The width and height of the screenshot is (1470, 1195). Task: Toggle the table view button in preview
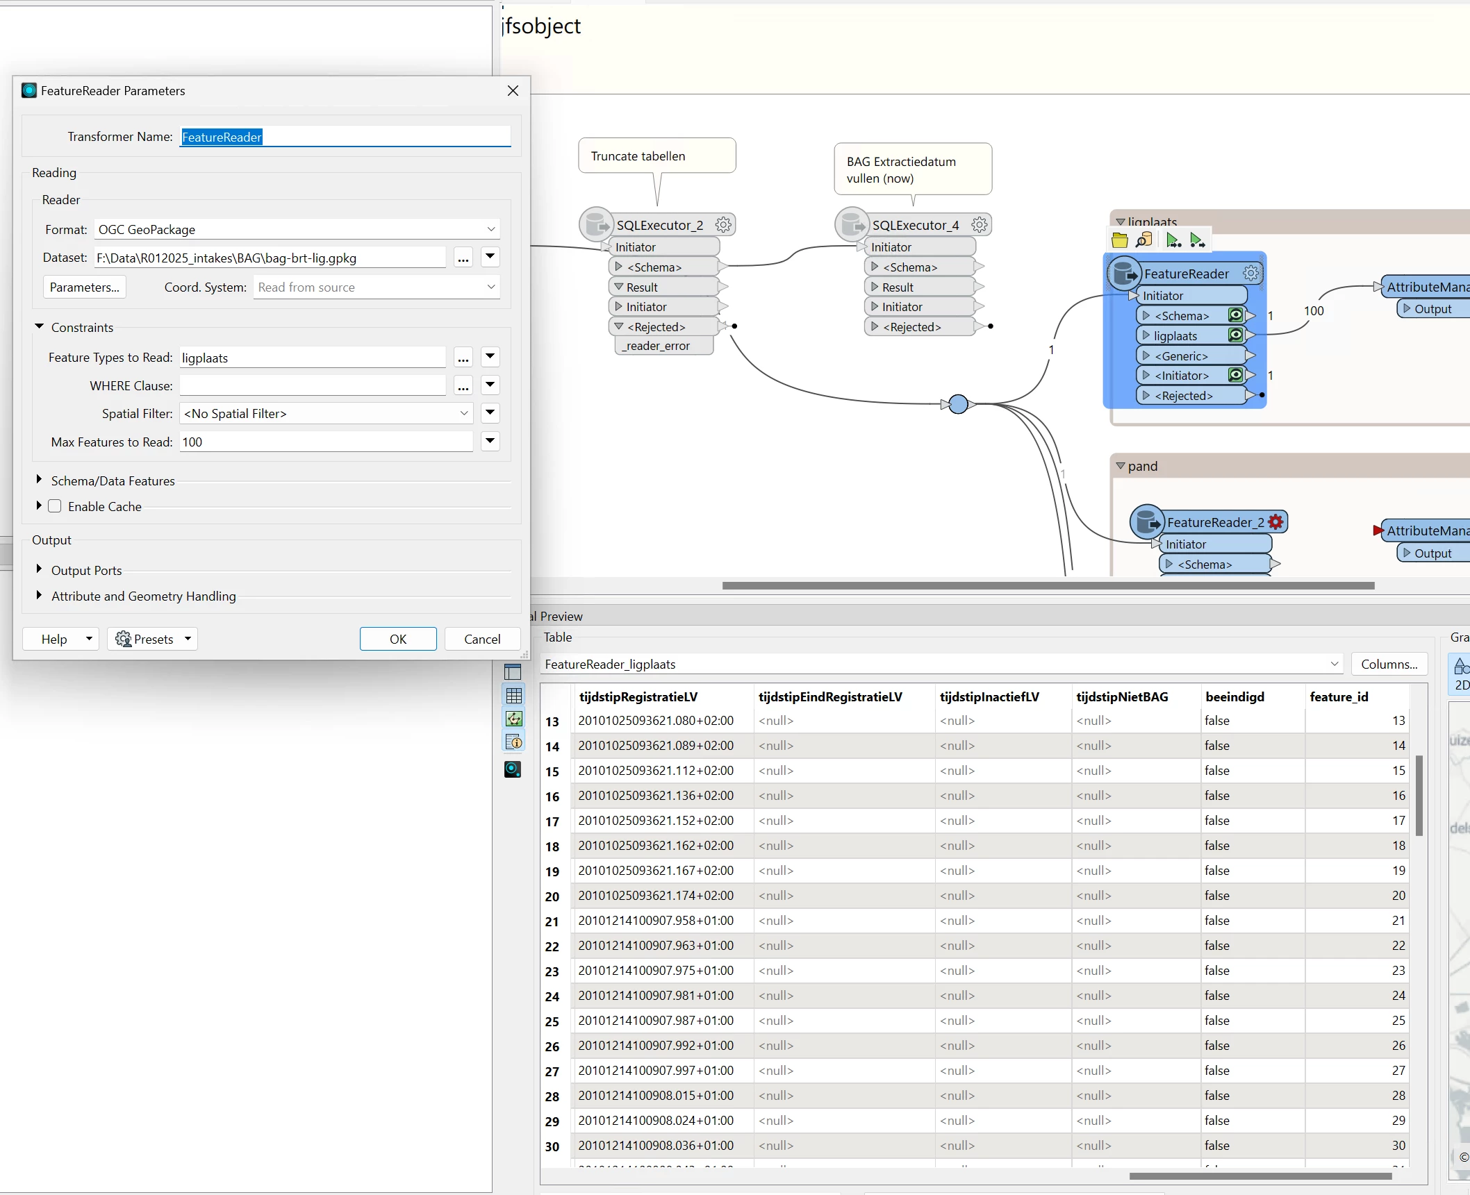click(x=514, y=695)
